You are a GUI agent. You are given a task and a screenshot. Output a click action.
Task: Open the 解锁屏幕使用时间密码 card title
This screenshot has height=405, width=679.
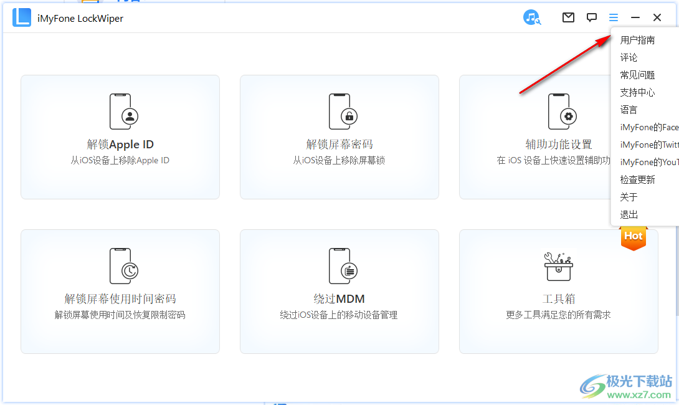click(x=120, y=298)
